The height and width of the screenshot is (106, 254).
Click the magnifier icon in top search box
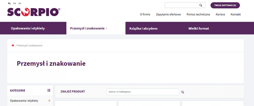(x=201, y=5)
